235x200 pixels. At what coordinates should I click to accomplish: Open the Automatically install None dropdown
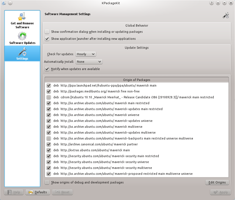pos(89,62)
